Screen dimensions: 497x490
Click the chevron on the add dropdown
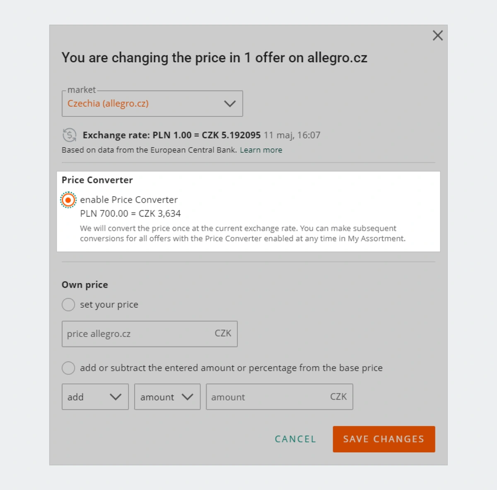pos(116,397)
